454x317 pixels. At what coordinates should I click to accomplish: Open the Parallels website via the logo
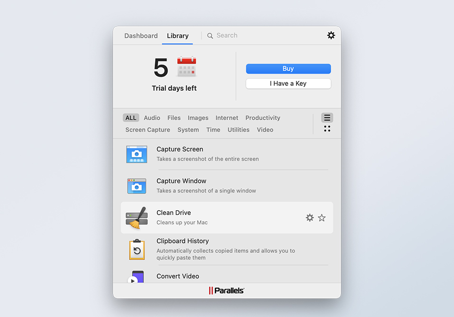point(226,290)
